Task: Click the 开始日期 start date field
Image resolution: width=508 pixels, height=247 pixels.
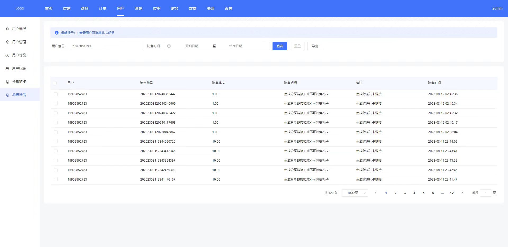Action: (x=192, y=46)
